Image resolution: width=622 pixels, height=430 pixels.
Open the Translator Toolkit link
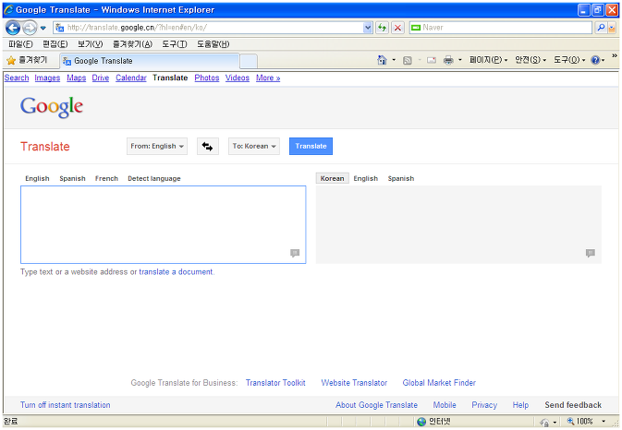click(275, 383)
